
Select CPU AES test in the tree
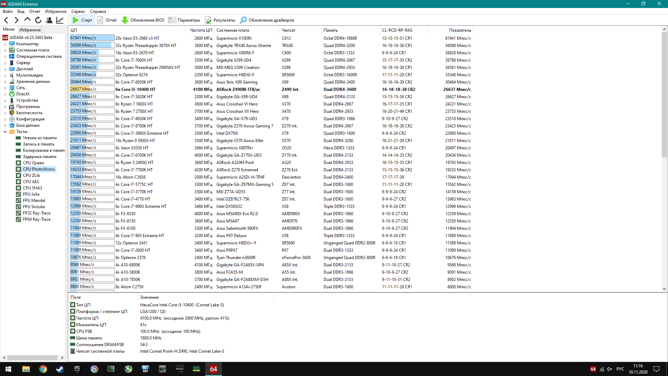(31, 182)
